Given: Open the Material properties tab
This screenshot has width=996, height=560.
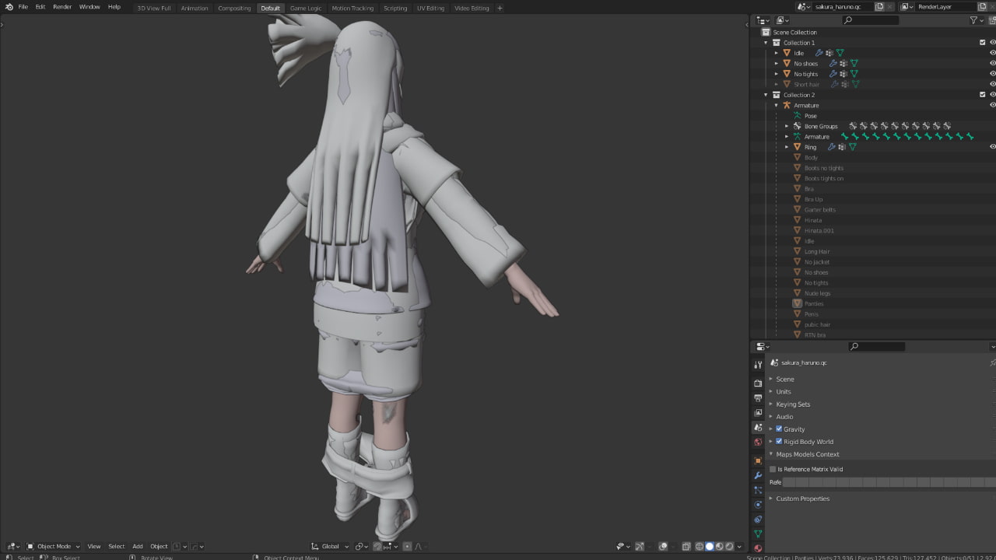Looking at the screenshot, I should pyautogui.click(x=758, y=548).
